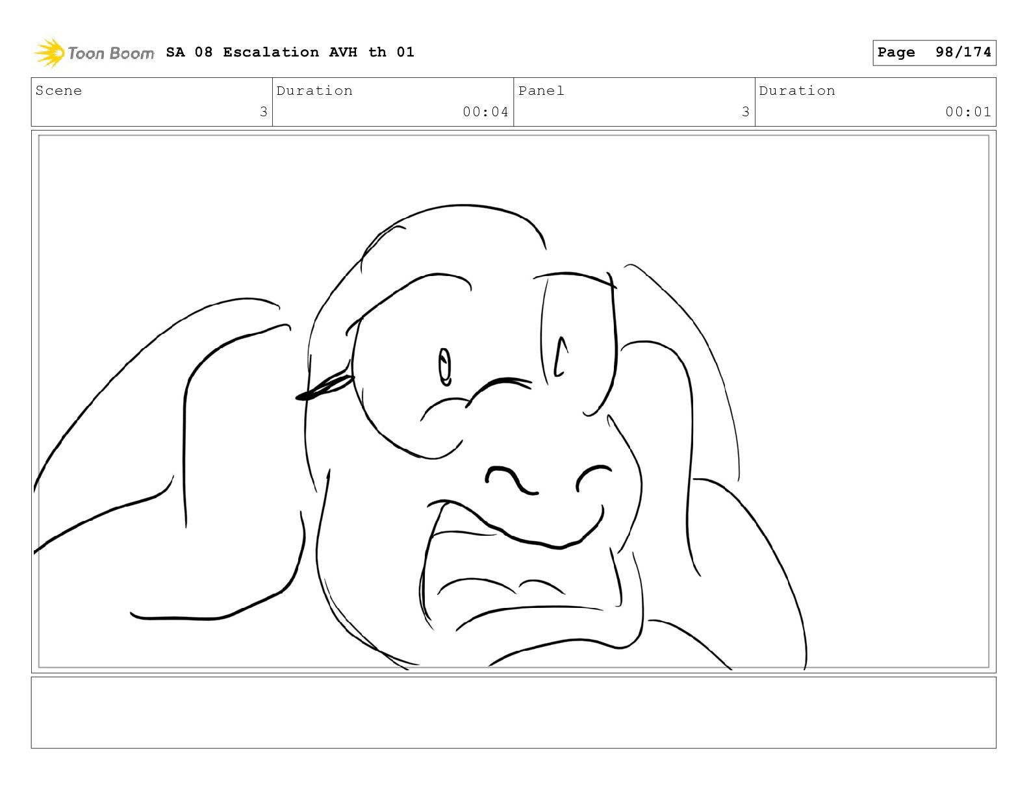
Task: Click the 'Page 98/174' box
Action: [x=934, y=53]
